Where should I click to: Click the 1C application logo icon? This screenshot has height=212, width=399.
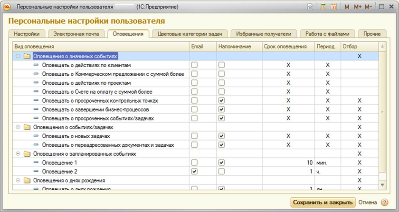[7, 7]
